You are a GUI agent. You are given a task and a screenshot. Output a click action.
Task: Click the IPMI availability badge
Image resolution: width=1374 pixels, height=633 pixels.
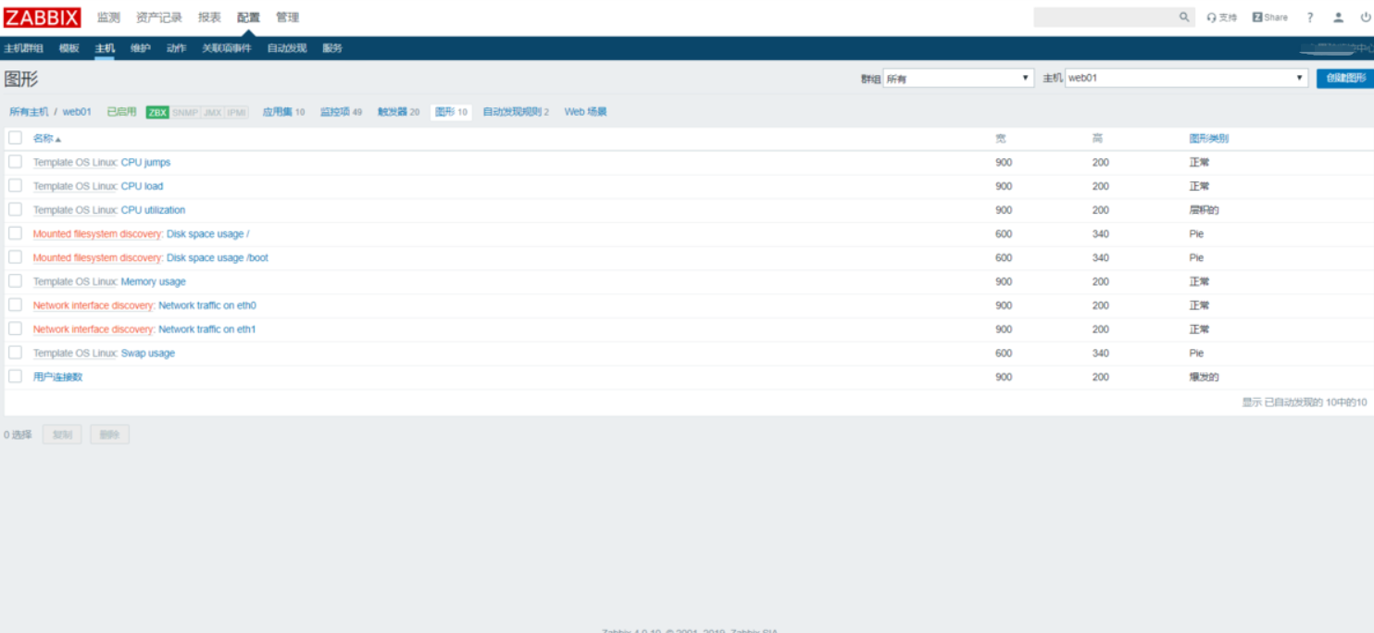(x=237, y=113)
